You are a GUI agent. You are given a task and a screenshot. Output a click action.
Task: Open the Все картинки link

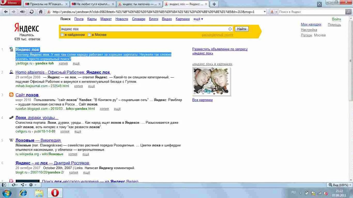202,100
